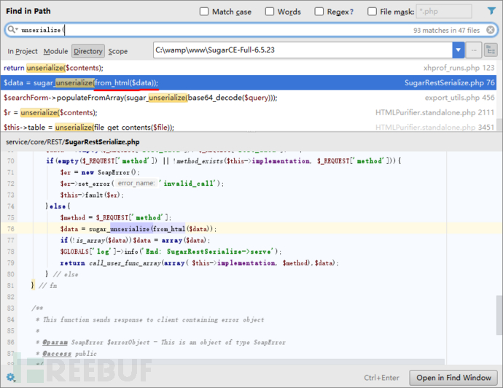This screenshot has width=503, height=388.
Task: Click 'new SoapError()' on line 71
Action: [x=111, y=172]
